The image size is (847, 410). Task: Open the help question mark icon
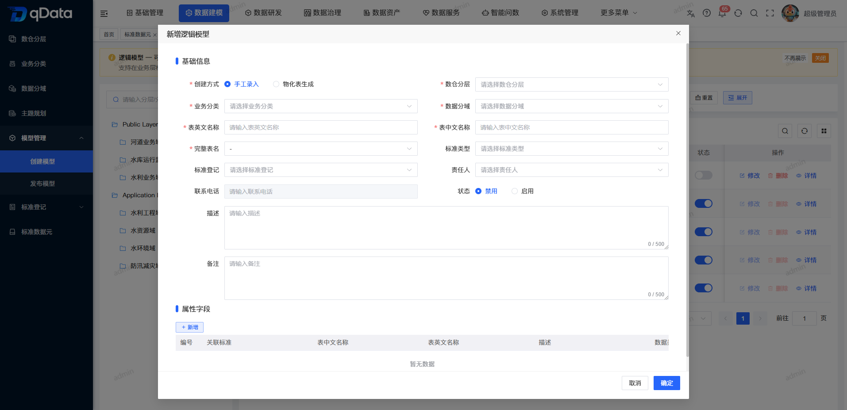[x=707, y=13]
